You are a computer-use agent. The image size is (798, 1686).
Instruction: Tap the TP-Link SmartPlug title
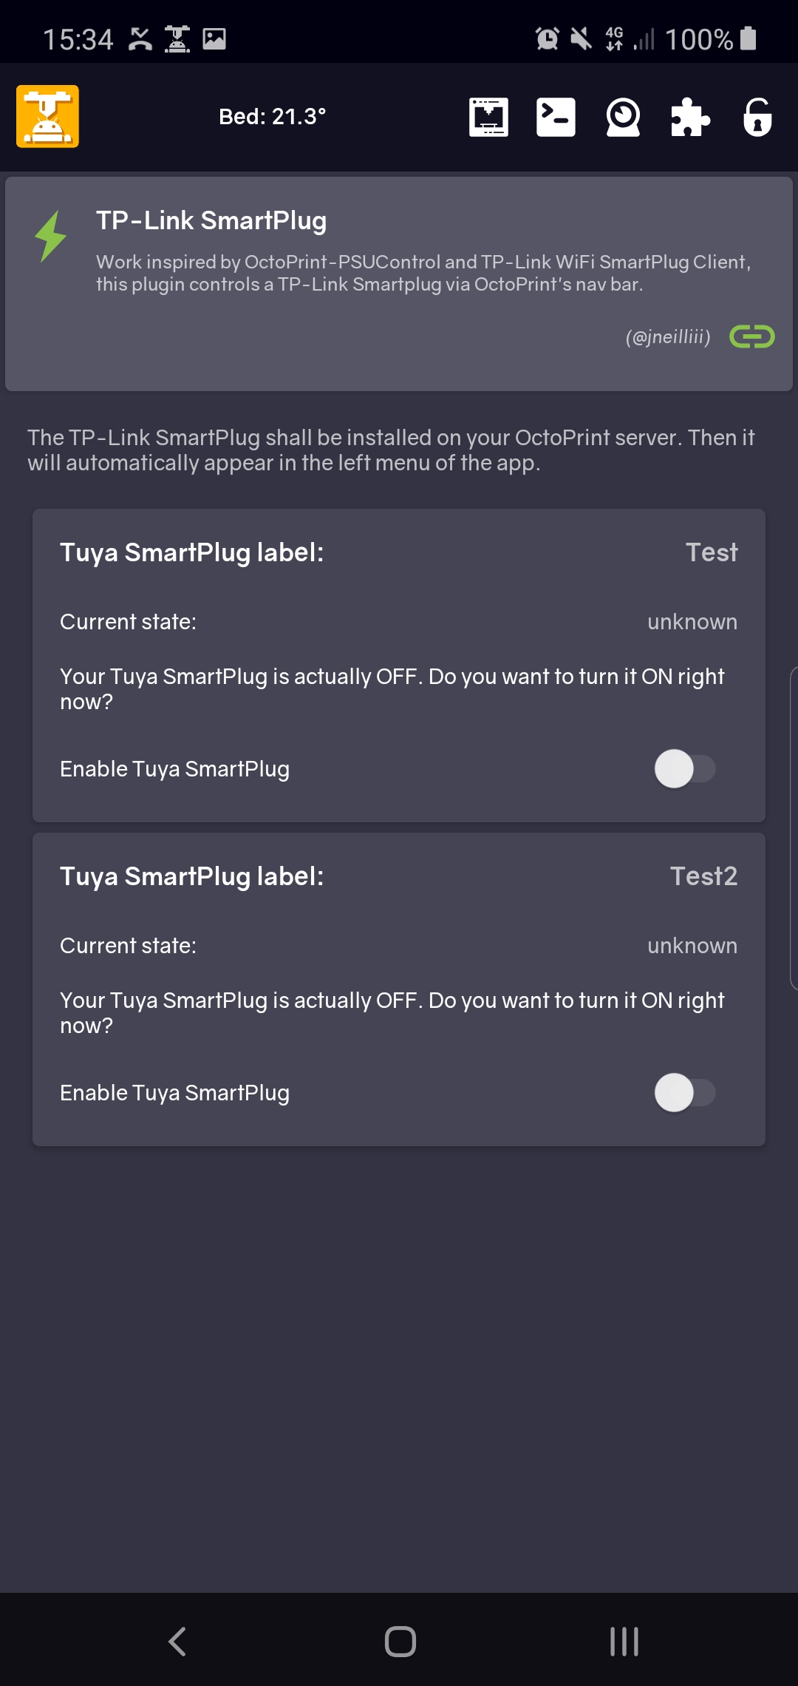pos(211,220)
